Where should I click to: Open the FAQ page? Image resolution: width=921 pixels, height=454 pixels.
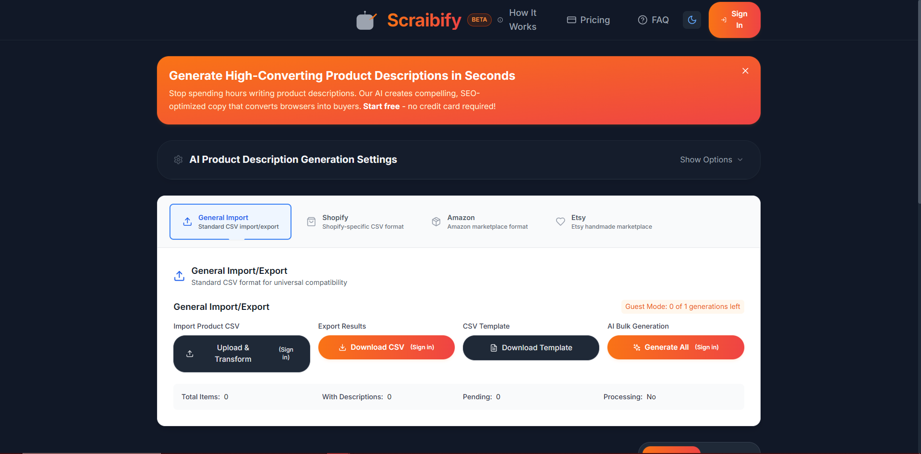point(653,20)
